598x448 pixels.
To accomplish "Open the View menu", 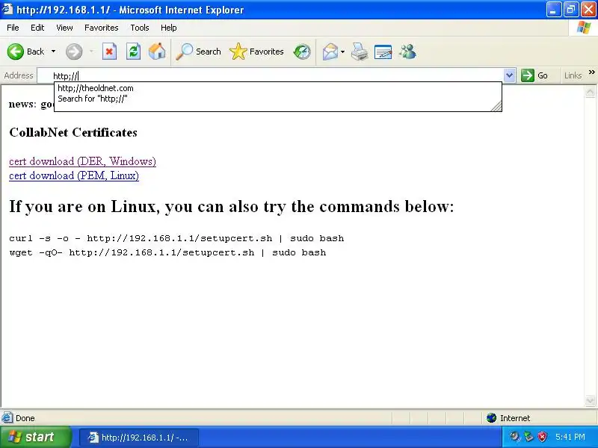I will [x=64, y=28].
